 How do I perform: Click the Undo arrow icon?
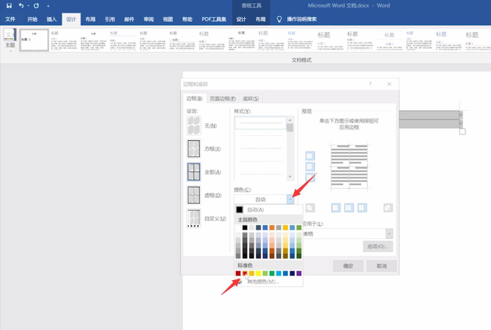(21, 5)
